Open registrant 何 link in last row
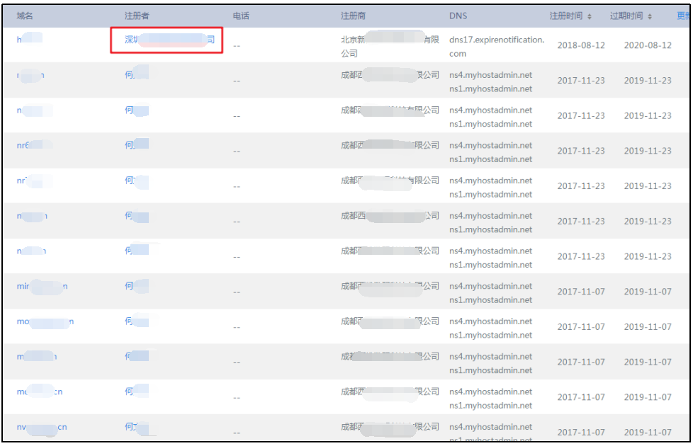This screenshot has width=693, height=446. pos(140,427)
